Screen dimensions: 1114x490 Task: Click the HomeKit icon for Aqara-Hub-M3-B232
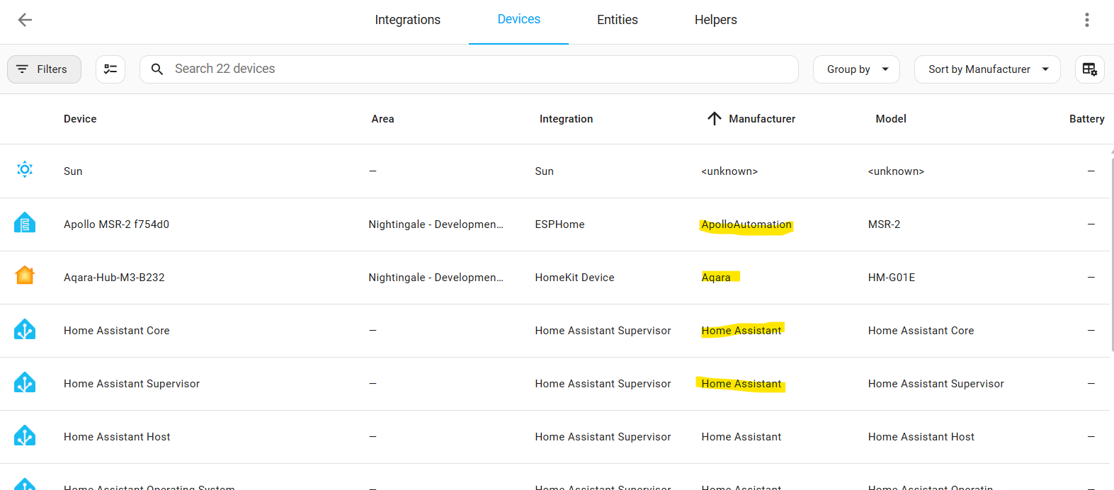coord(25,275)
